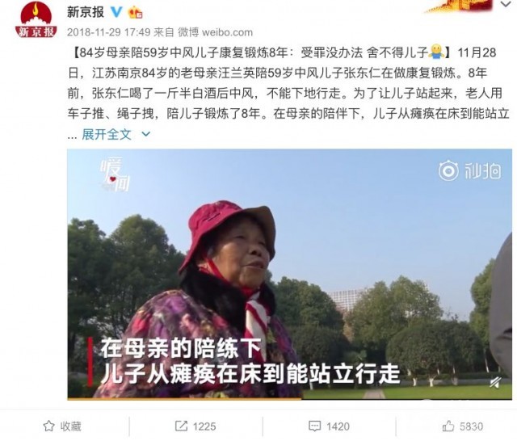
Task: Open the post timestamp 2018-11-29 17:49
Action: [x=109, y=32]
